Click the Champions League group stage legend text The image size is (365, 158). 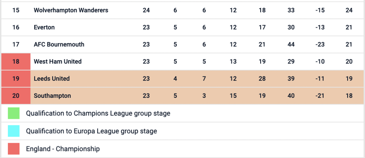point(98,114)
